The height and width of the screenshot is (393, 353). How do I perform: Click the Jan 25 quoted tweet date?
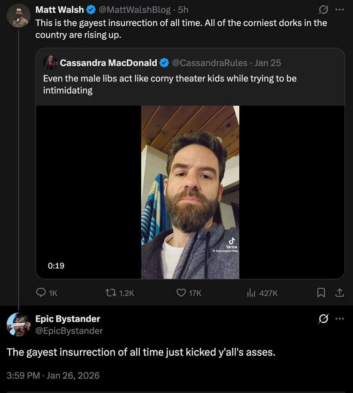(x=268, y=62)
